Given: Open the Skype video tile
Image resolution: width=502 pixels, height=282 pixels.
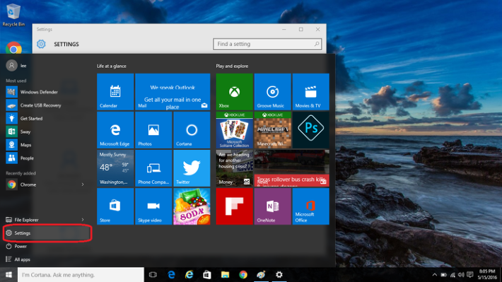Looking at the screenshot, I should click(153, 206).
